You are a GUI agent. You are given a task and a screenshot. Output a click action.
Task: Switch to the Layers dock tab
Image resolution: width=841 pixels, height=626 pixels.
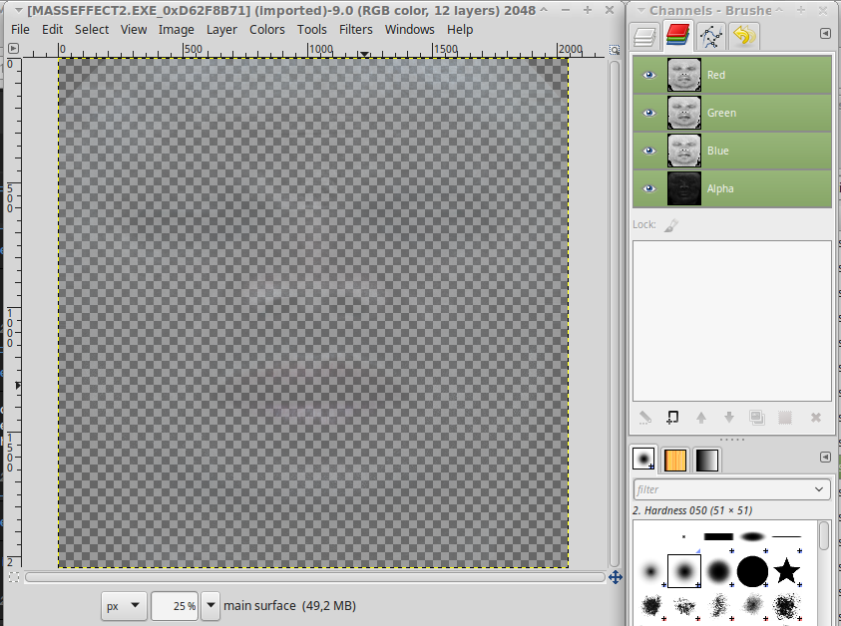644,36
